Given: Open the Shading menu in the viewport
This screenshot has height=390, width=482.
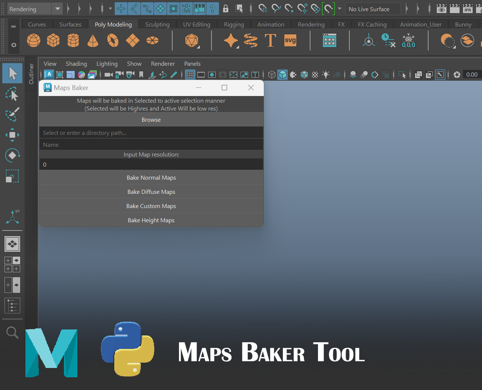Looking at the screenshot, I should 76,64.
